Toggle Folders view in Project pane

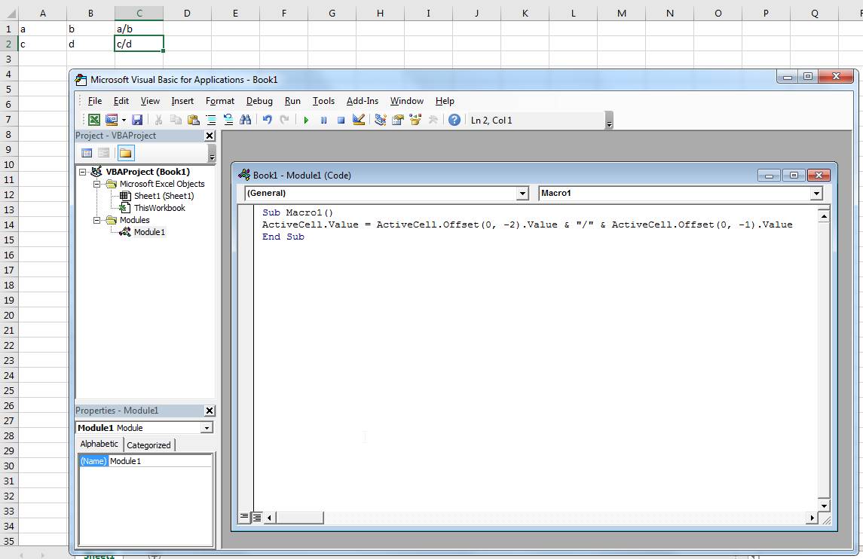coord(125,153)
